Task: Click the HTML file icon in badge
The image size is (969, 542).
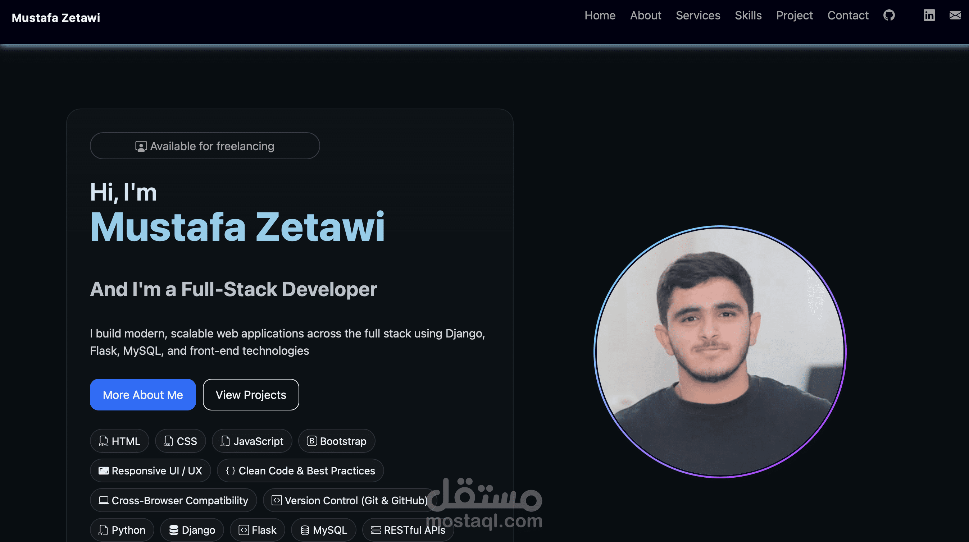Action: [x=104, y=441]
